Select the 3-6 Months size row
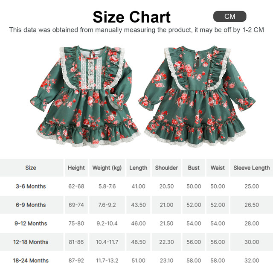The height and width of the screenshot is (273, 273). pos(136,186)
